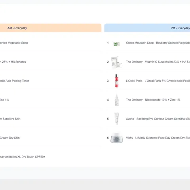Open the AM - Everyday routine header
Viewport: 190px width, 190px height.
pos(51,28)
